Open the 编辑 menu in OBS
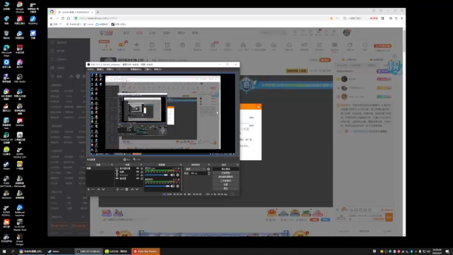Image resolution: width=453 pixels, height=255 pixels. (100, 69)
